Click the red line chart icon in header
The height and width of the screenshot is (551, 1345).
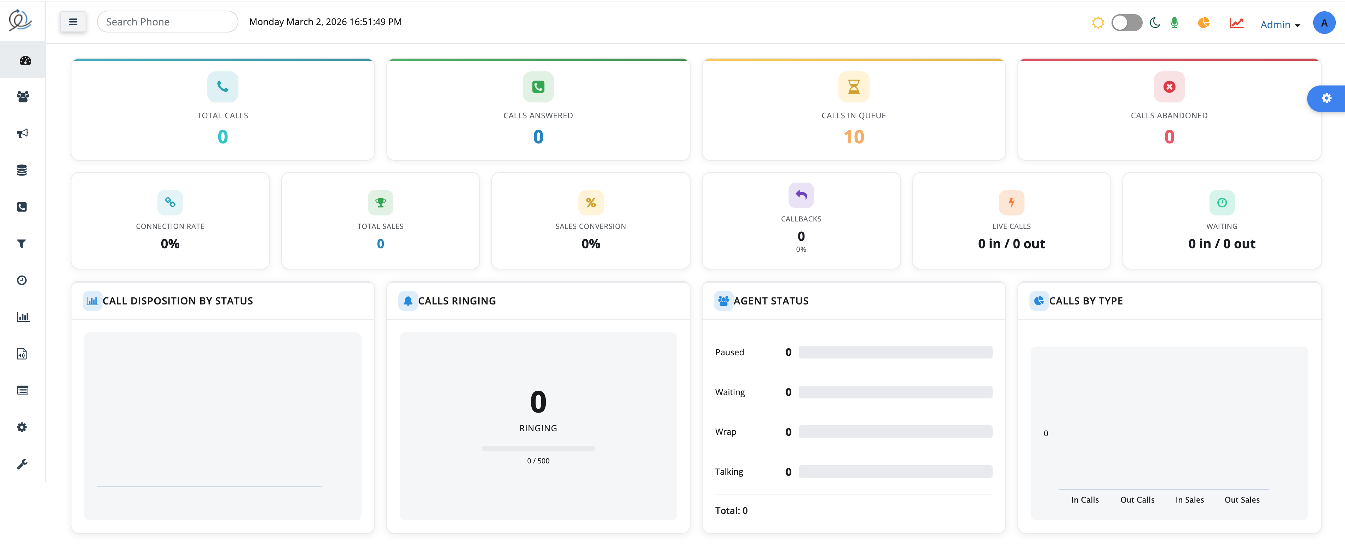pos(1236,22)
